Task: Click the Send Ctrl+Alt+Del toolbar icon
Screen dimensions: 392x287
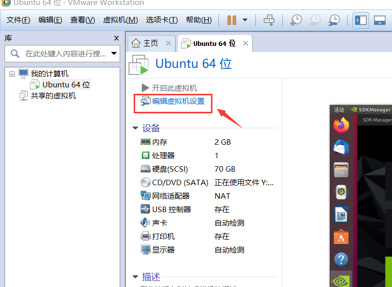Action: (269, 20)
